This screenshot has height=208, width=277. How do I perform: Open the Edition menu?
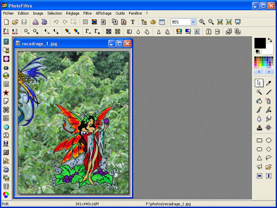[x=23, y=13]
